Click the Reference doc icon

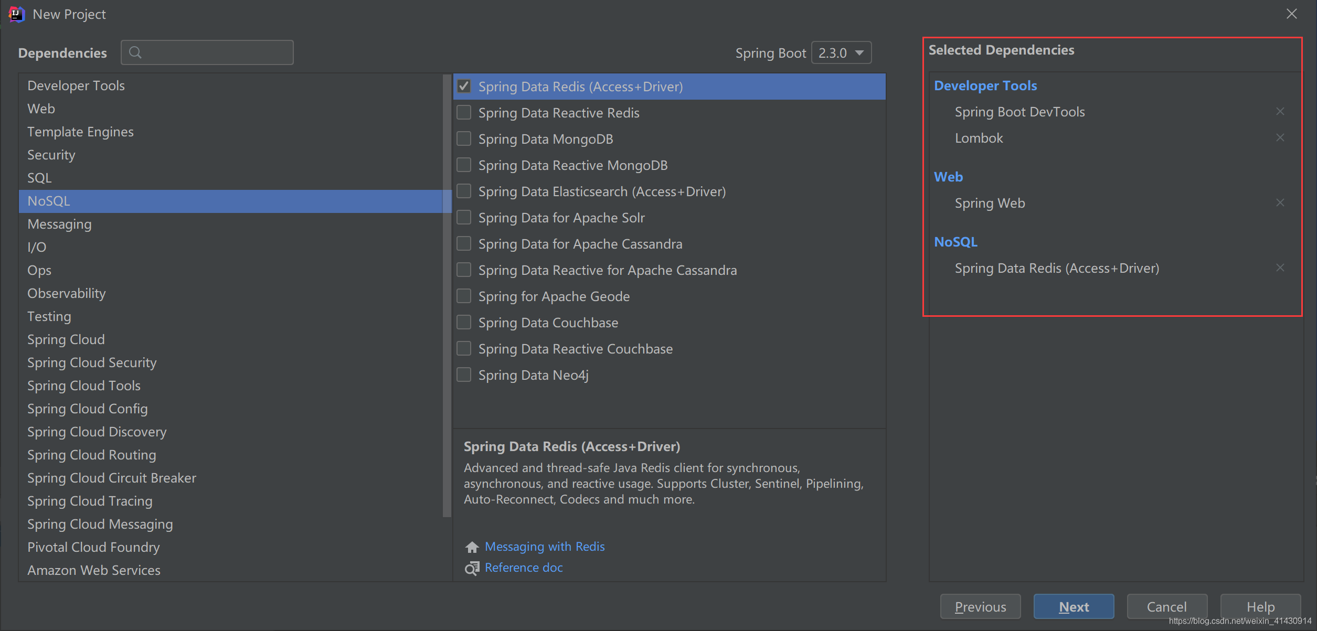[x=472, y=568]
